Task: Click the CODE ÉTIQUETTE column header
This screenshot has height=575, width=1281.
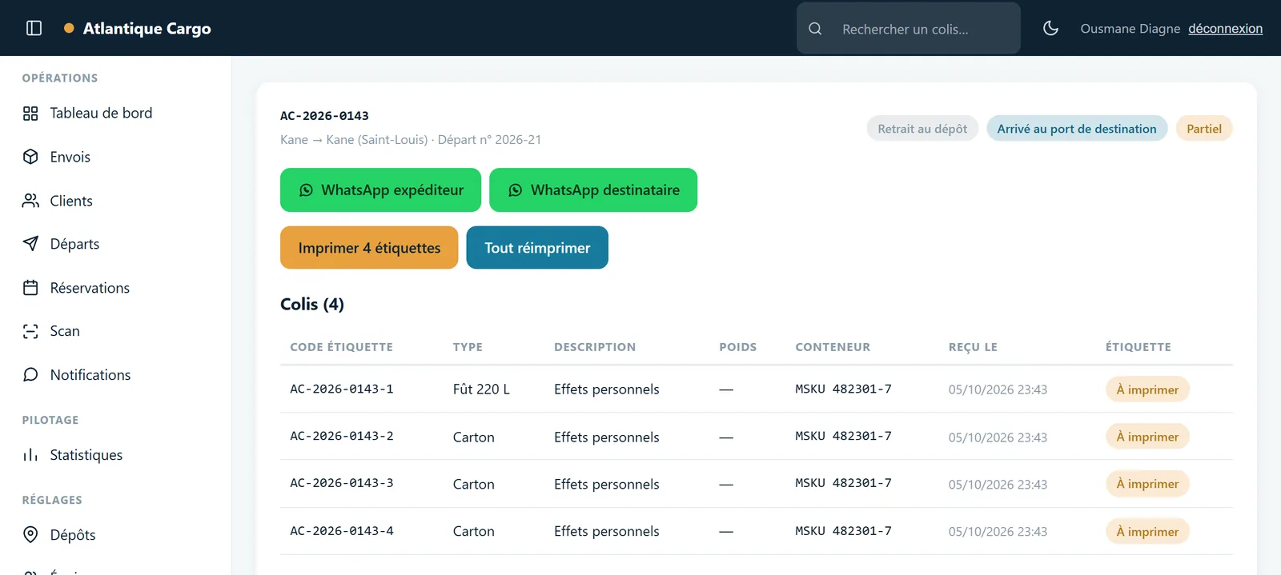Action: 341,347
